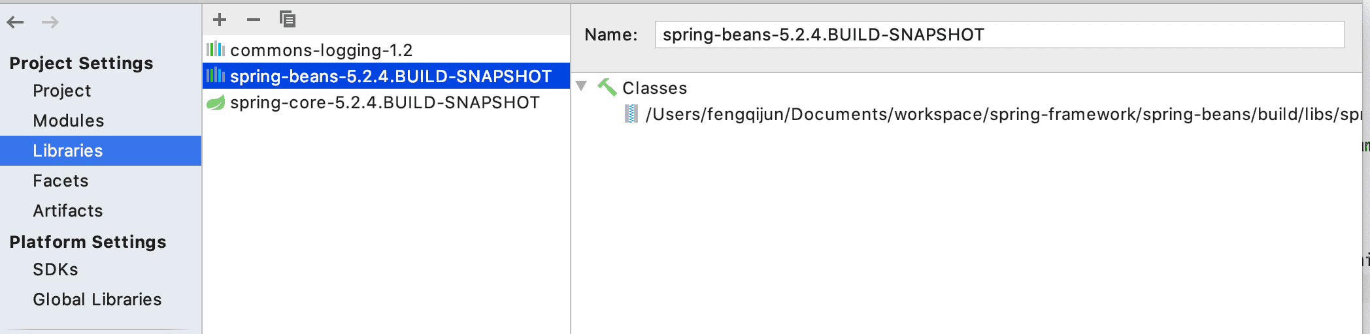The width and height of the screenshot is (1370, 334).
Task: Click the spring-beans jar file icon
Action: [x=631, y=114]
